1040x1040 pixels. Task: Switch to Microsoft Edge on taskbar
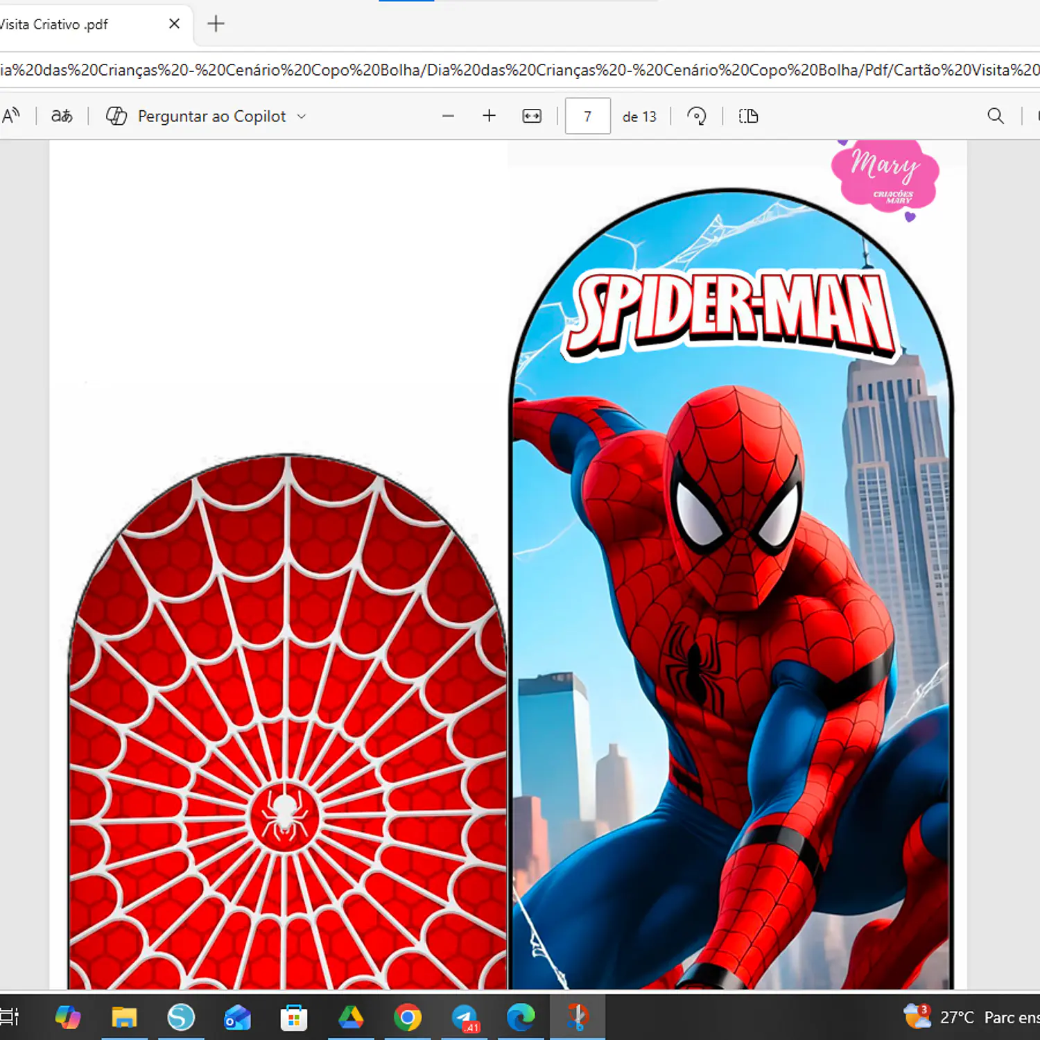[x=521, y=1017]
